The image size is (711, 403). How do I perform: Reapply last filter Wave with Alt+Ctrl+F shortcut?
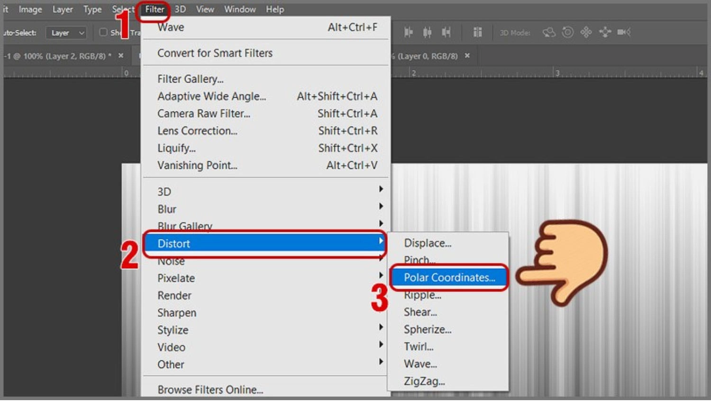[266, 27]
